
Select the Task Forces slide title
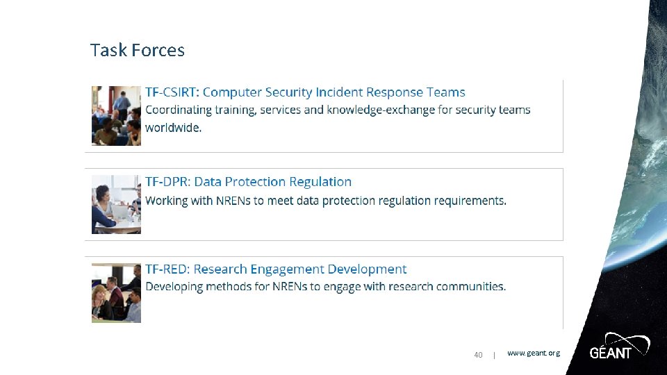(x=138, y=50)
